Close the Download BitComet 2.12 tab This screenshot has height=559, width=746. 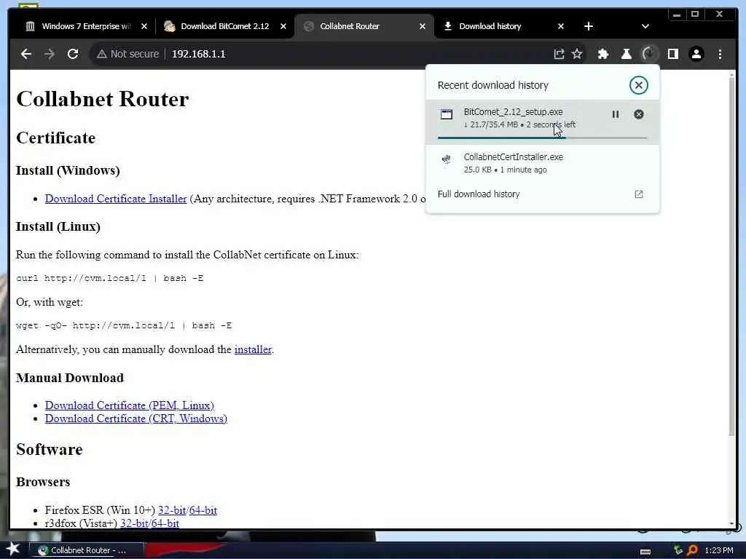283,26
